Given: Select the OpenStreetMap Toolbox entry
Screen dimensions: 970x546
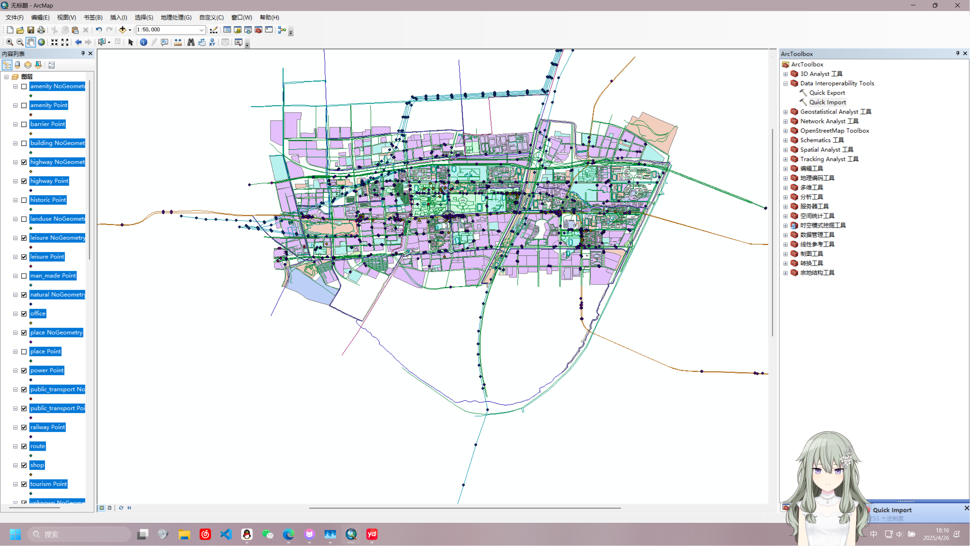Looking at the screenshot, I should tap(834, 131).
